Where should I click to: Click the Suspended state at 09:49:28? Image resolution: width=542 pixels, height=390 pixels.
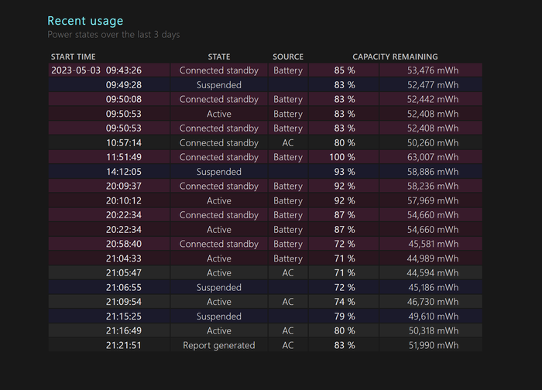tap(219, 85)
